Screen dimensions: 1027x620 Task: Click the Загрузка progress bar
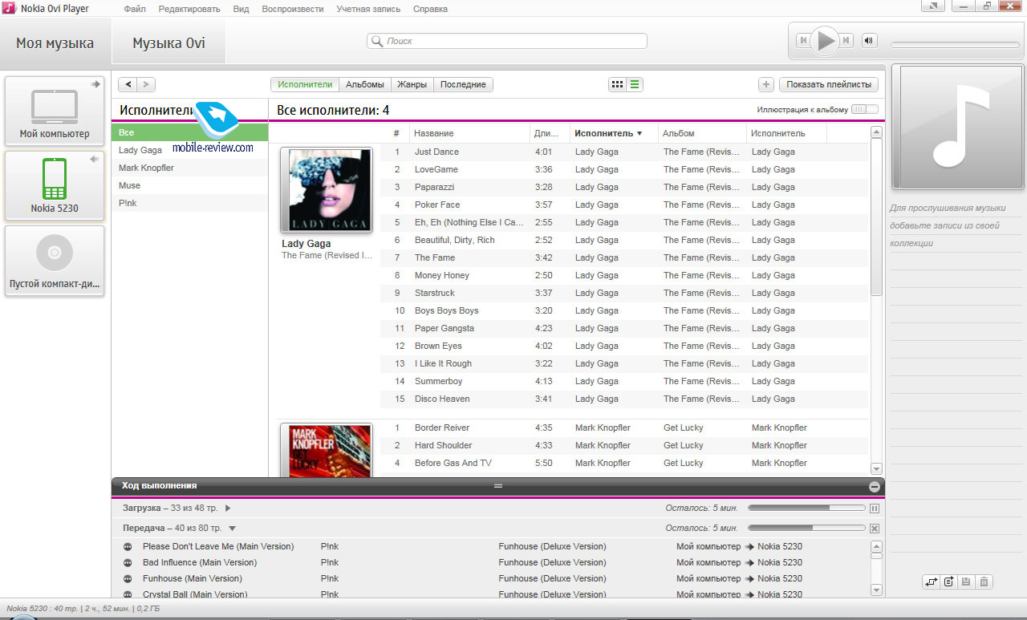tap(806, 508)
